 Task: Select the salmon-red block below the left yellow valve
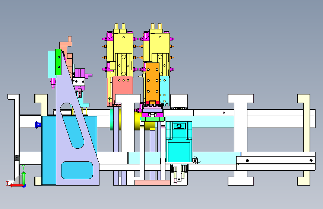(123, 89)
